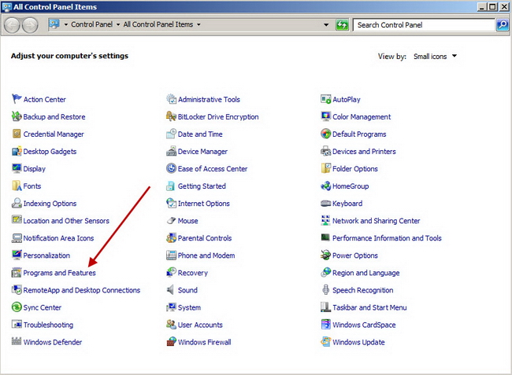The height and width of the screenshot is (375, 512).
Task: Click the BitLocker Drive Encryption icon
Action: (x=171, y=116)
